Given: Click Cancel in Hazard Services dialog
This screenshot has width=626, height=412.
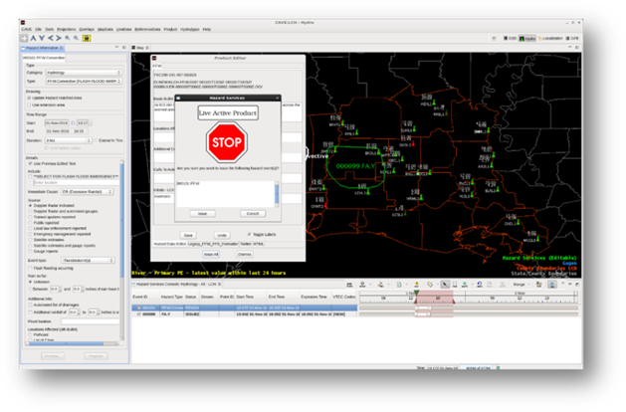Looking at the screenshot, I should pos(253,214).
